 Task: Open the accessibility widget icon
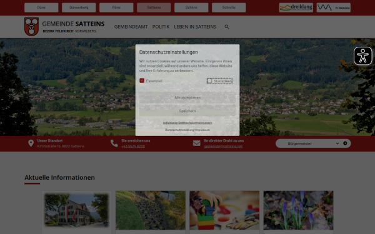(362, 56)
